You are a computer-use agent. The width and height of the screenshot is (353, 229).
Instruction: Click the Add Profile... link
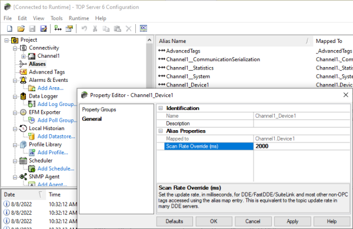pyautogui.click(x=53, y=152)
